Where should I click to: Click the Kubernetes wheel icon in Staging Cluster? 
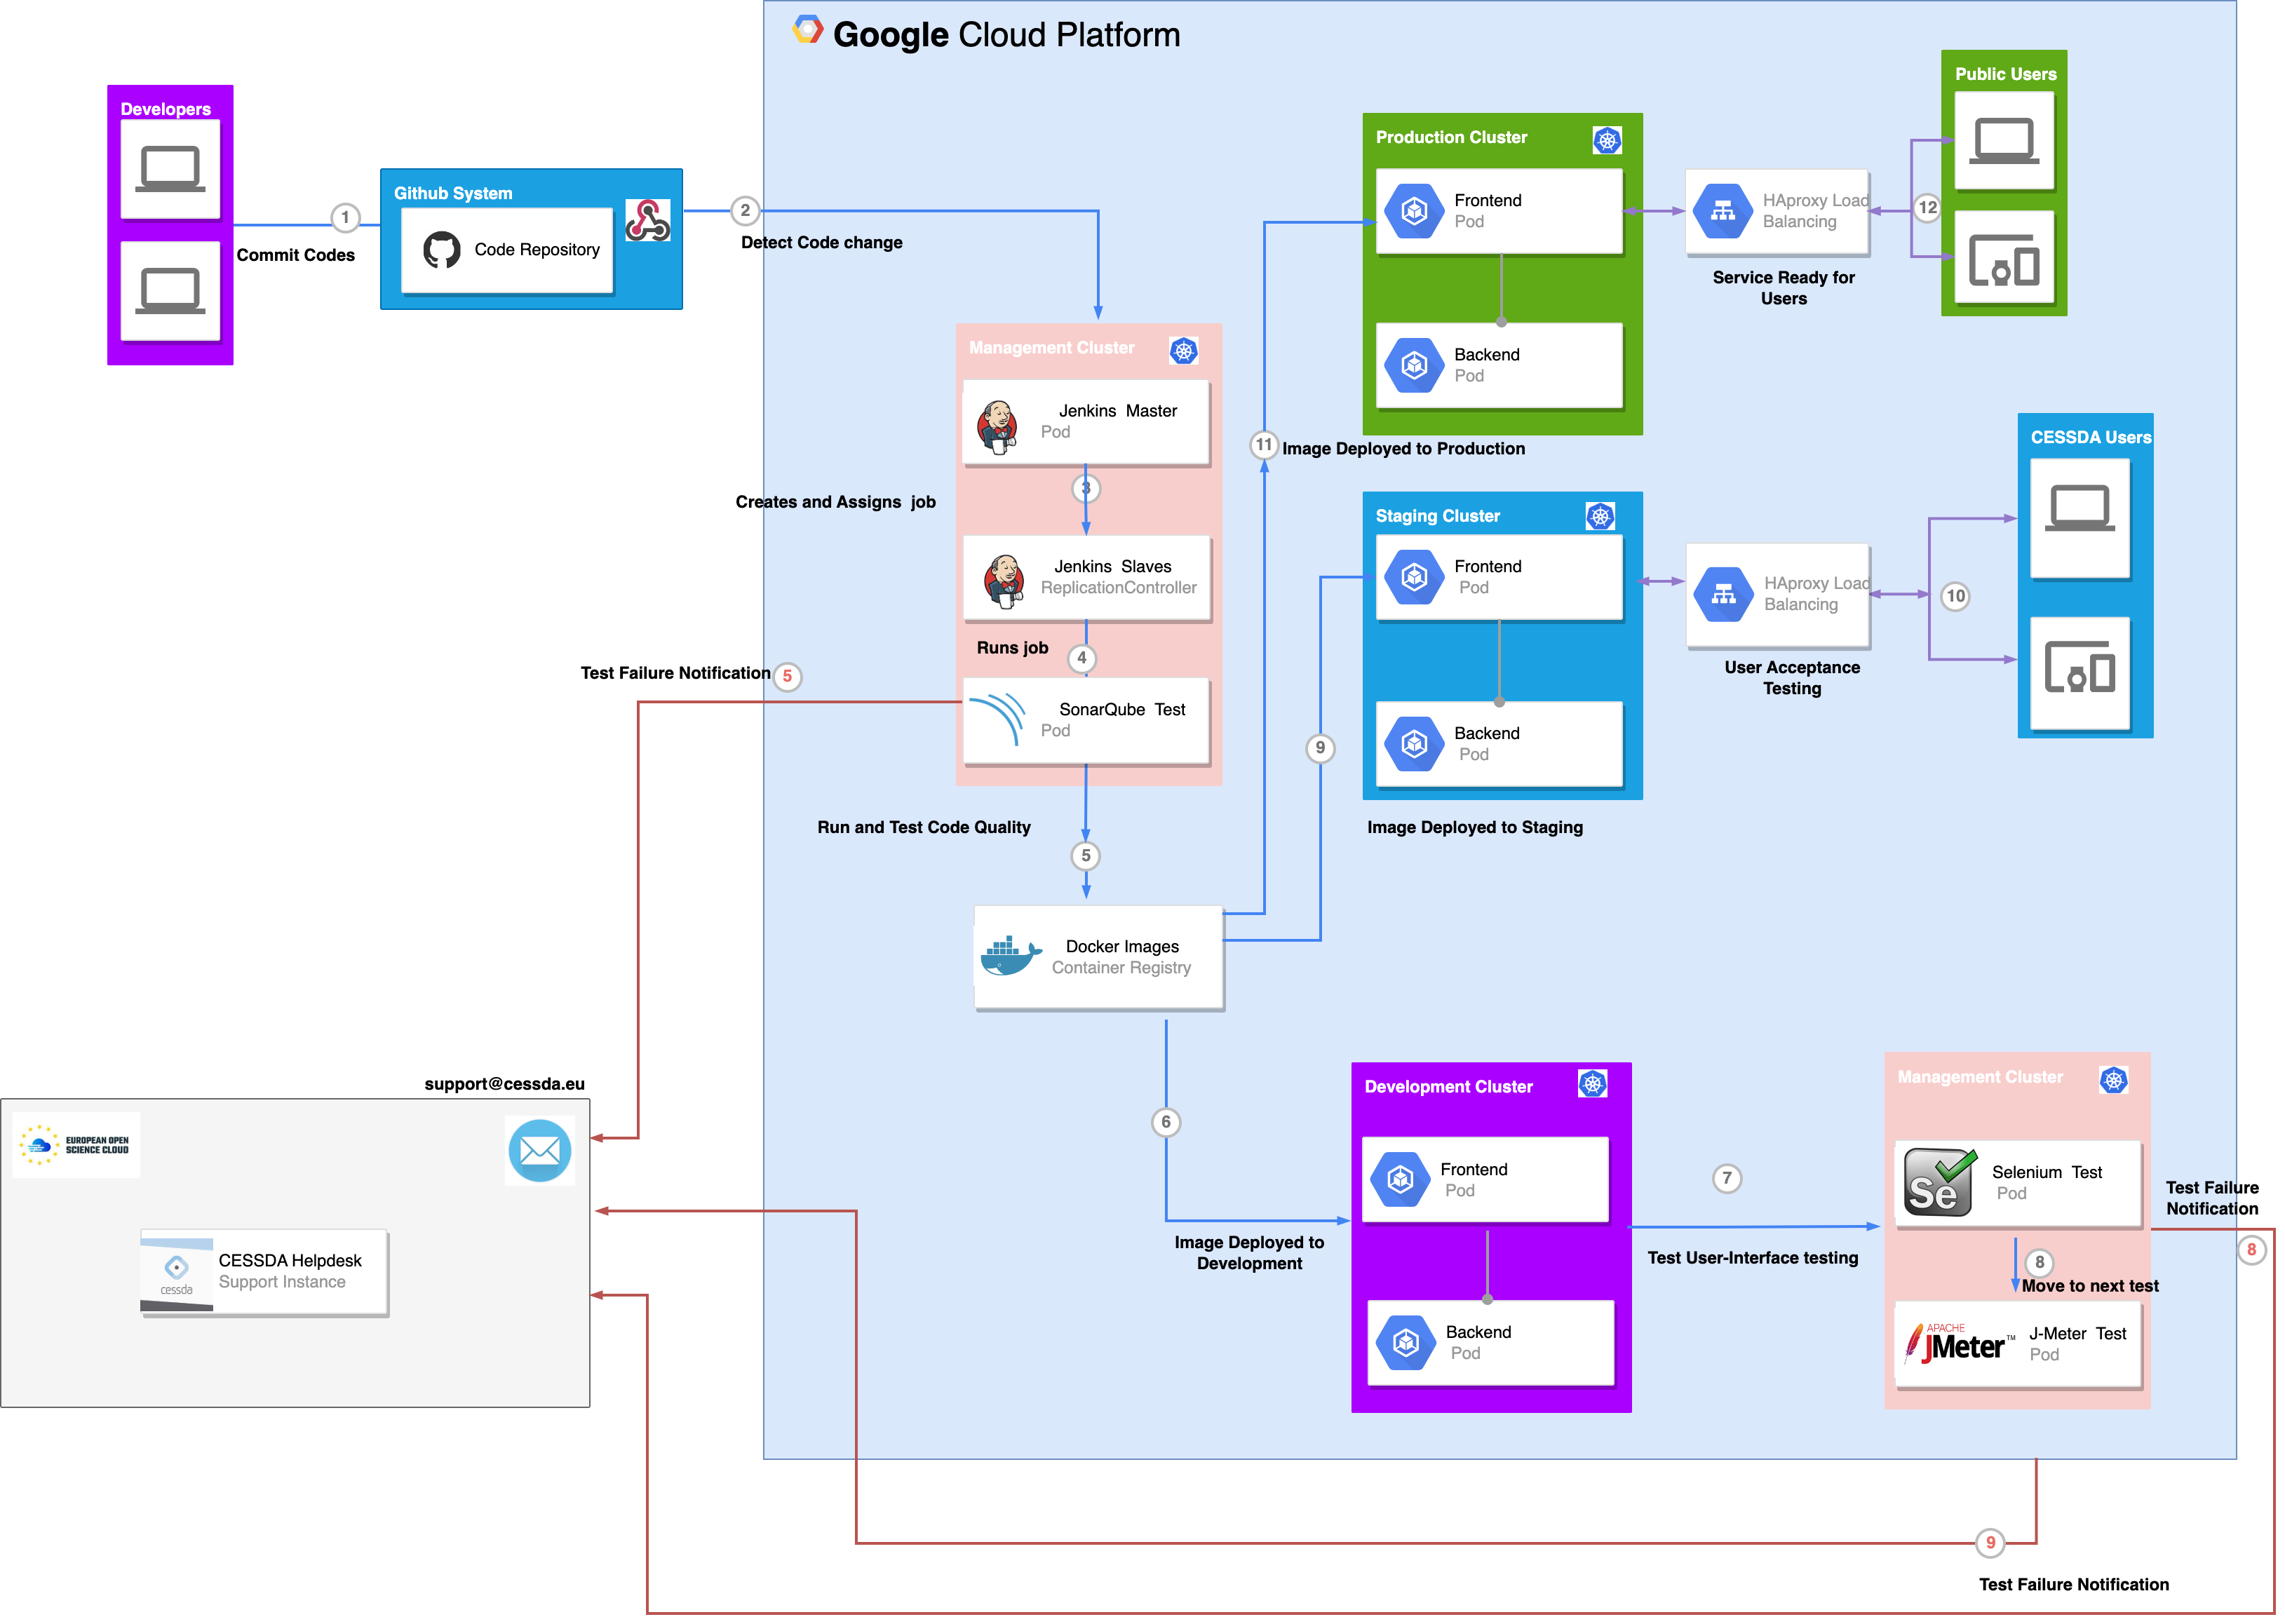tap(1600, 516)
